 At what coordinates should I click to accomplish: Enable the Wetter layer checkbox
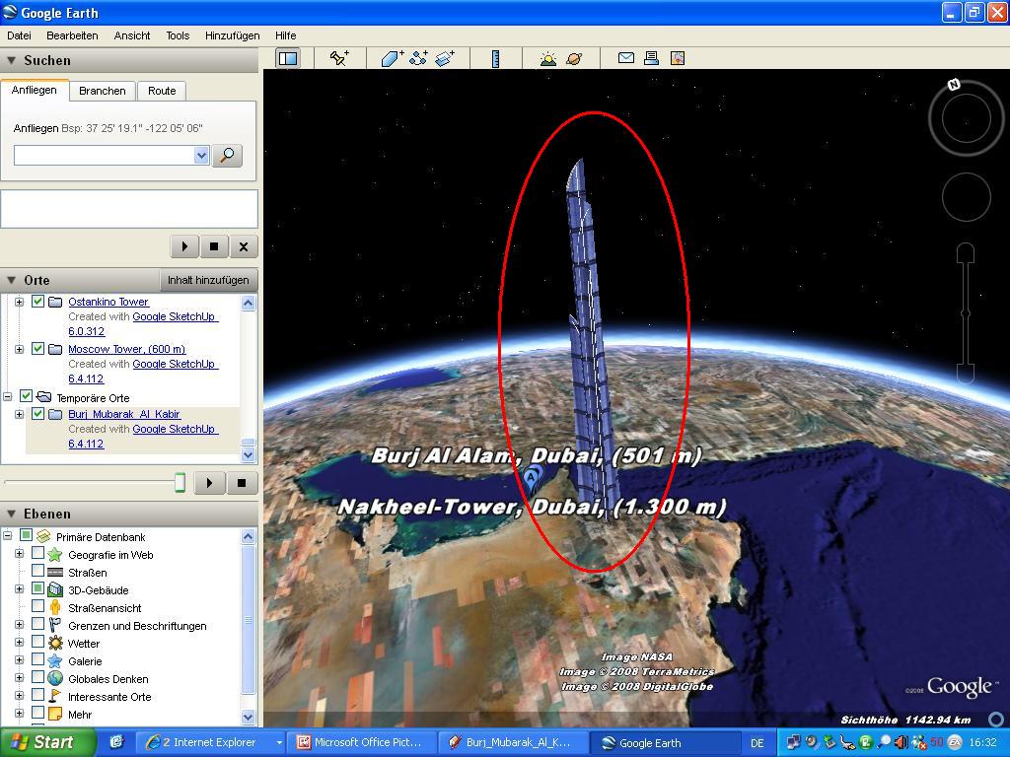tap(38, 642)
